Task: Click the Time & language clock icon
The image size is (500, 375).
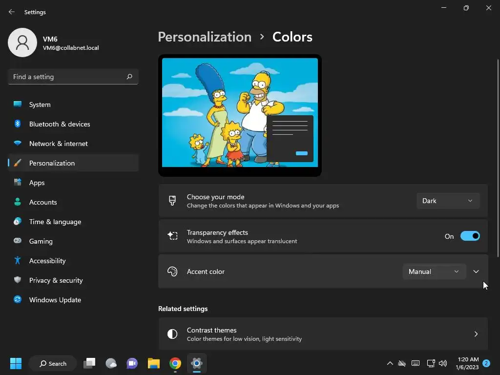Action: click(18, 221)
